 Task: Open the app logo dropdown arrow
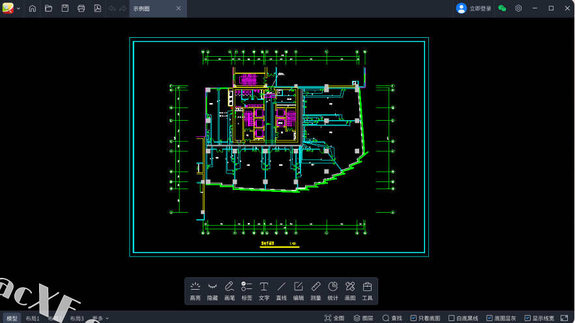point(18,8)
